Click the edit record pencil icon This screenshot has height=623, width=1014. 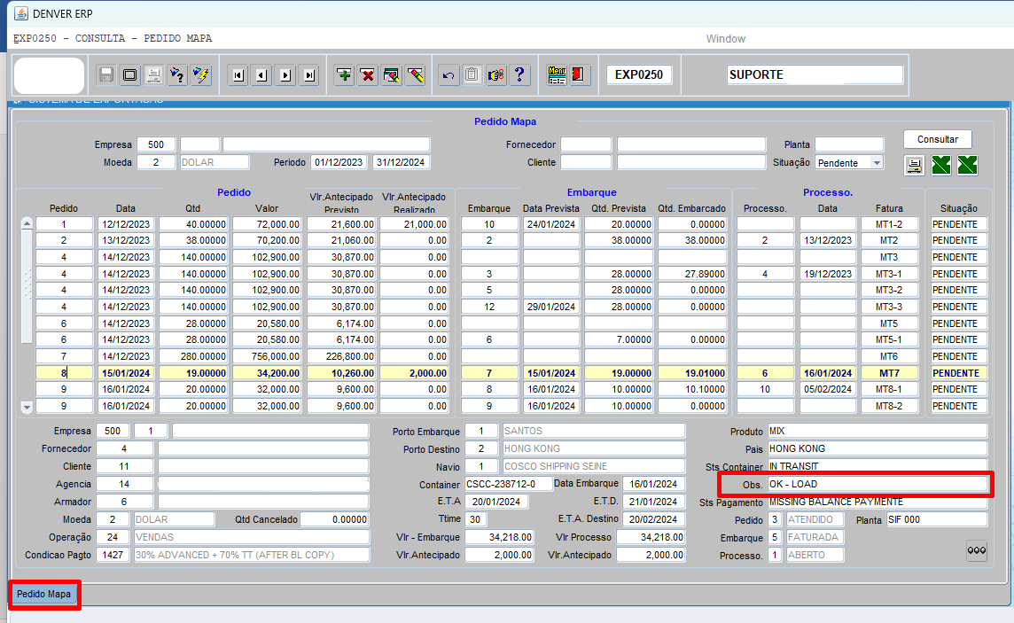click(x=391, y=75)
